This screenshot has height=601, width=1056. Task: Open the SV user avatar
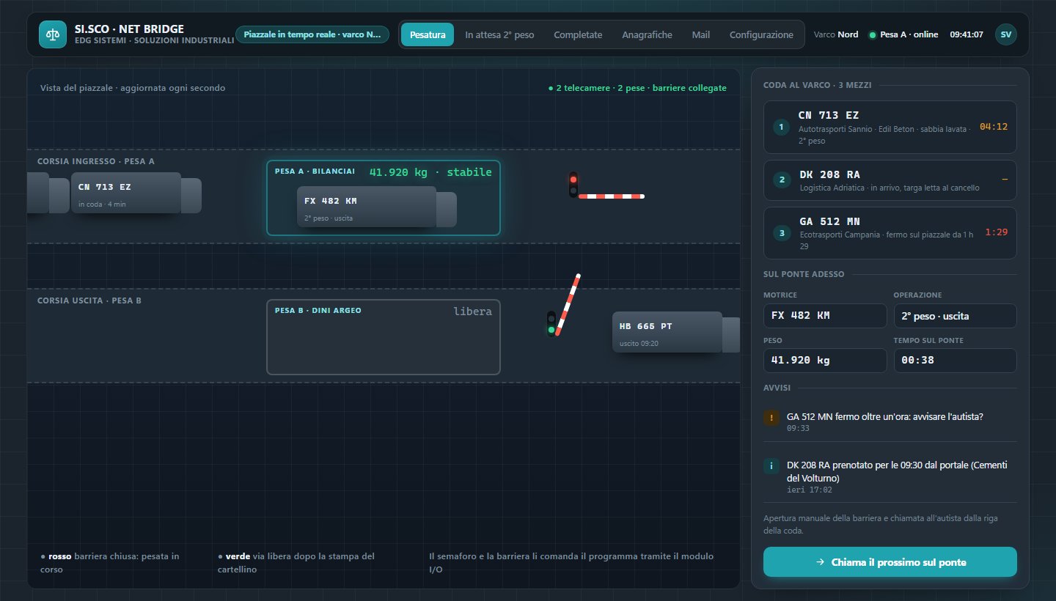pos(1006,34)
